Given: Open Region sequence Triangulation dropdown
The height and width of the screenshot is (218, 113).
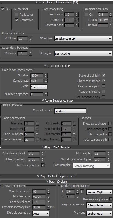Looking at the screenshot, I should coord(99,205).
